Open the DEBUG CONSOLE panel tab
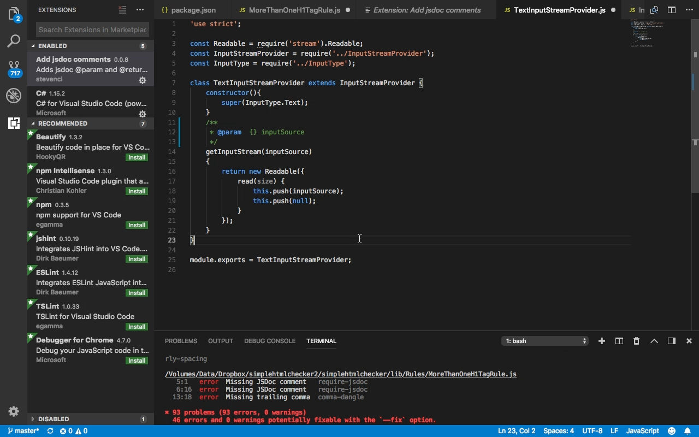 tap(270, 341)
